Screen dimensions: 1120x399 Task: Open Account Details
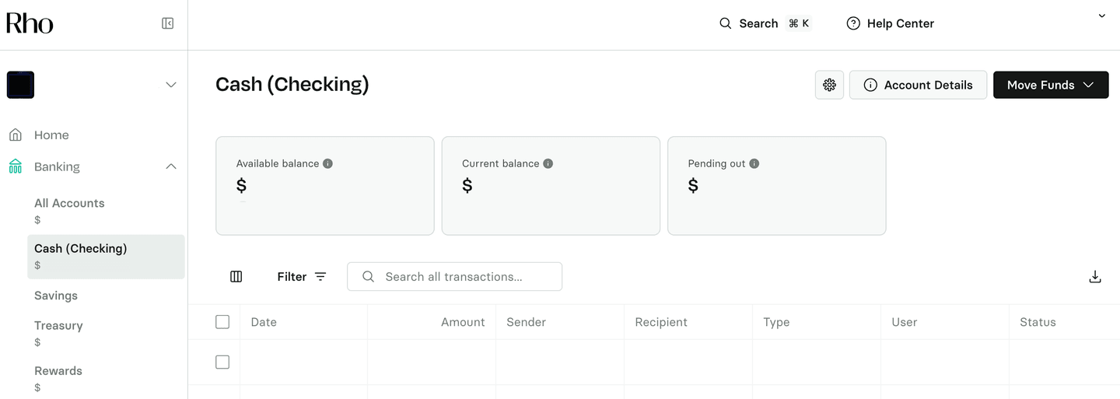(x=918, y=85)
